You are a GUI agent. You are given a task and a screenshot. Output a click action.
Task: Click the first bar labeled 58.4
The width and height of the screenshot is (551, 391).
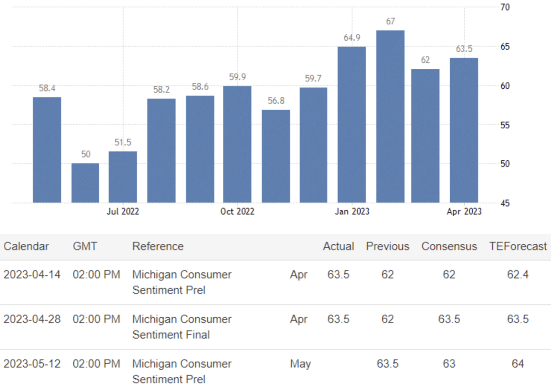[x=47, y=150]
